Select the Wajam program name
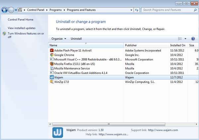Image resolution: width=199 pixels, height=140 pixels. pyautogui.click(x=58, y=77)
